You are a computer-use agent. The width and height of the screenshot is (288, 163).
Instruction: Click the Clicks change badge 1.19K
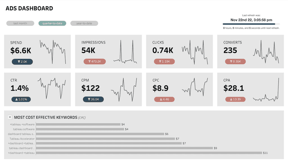(x=164, y=62)
